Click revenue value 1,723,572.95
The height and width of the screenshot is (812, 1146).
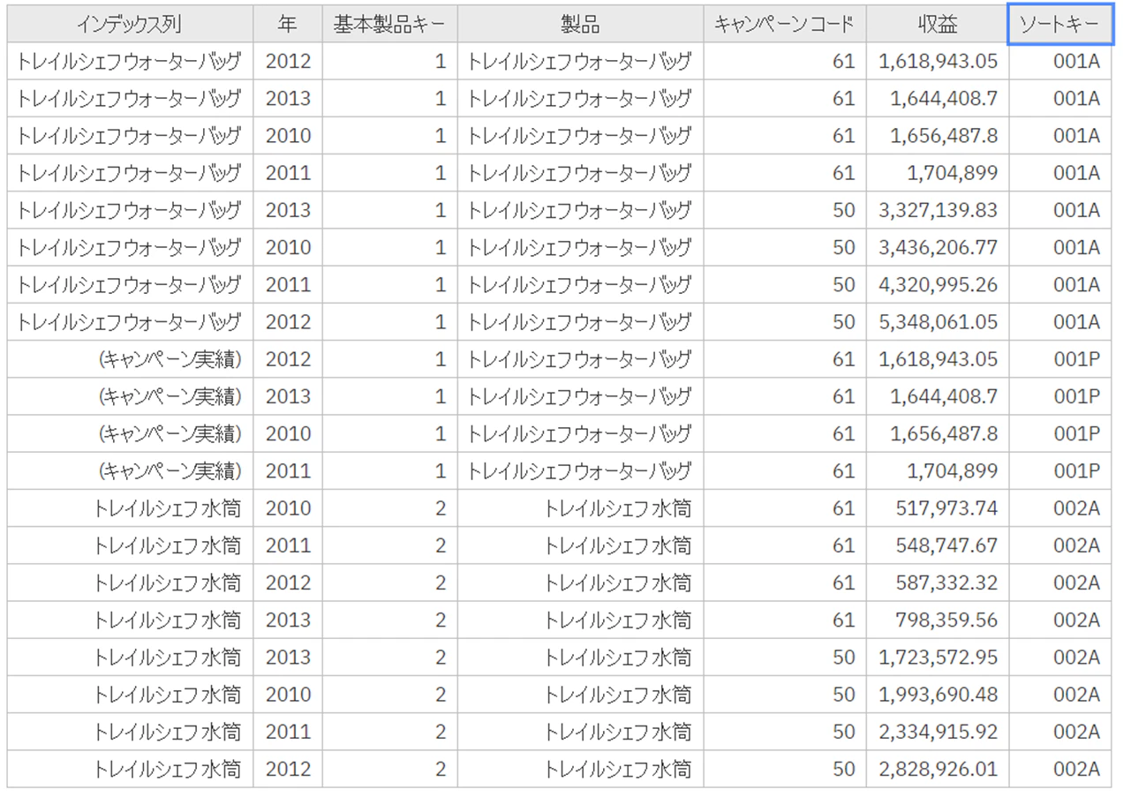(x=938, y=658)
